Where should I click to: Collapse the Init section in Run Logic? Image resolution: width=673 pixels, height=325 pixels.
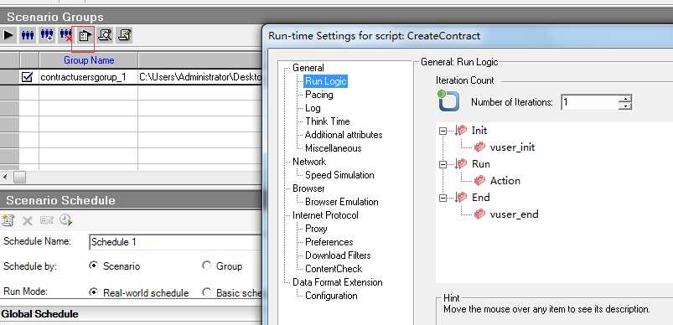(443, 131)
